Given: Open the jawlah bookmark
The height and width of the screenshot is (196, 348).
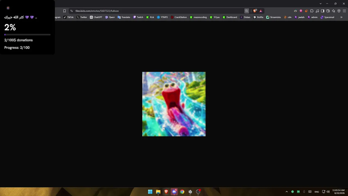Looking at the screenshot, I should tap(300, 17).
